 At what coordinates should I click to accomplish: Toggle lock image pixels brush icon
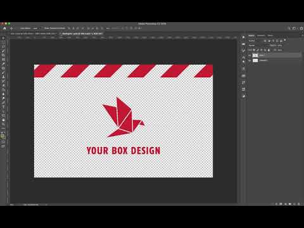pos(258,50)
